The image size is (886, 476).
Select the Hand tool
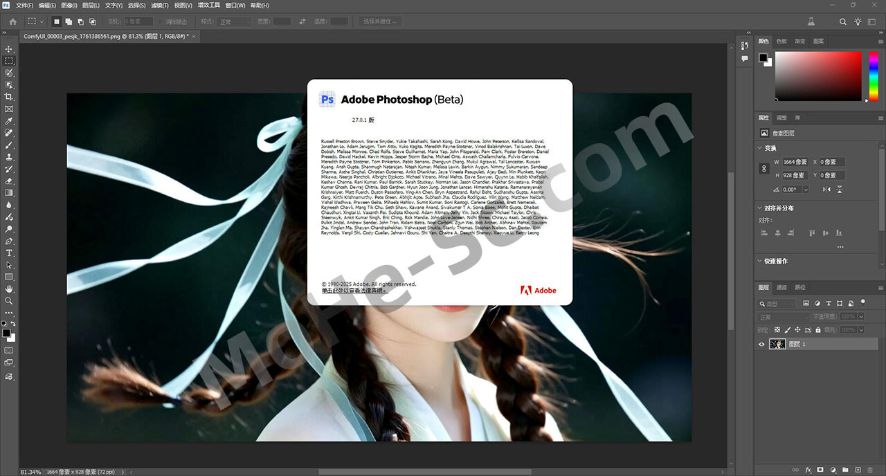(x=9, y=289)
